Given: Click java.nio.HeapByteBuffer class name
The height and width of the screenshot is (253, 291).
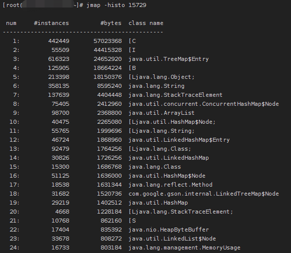Looking at the screenshot, I should pos(168,230).
